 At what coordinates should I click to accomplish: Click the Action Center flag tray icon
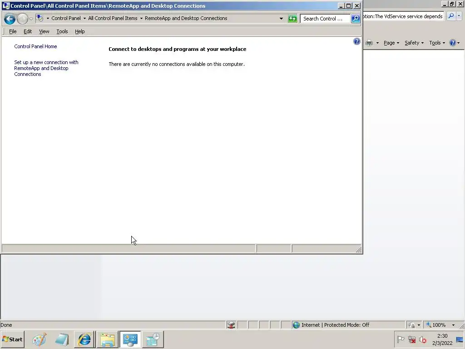(x=401, y=339)
